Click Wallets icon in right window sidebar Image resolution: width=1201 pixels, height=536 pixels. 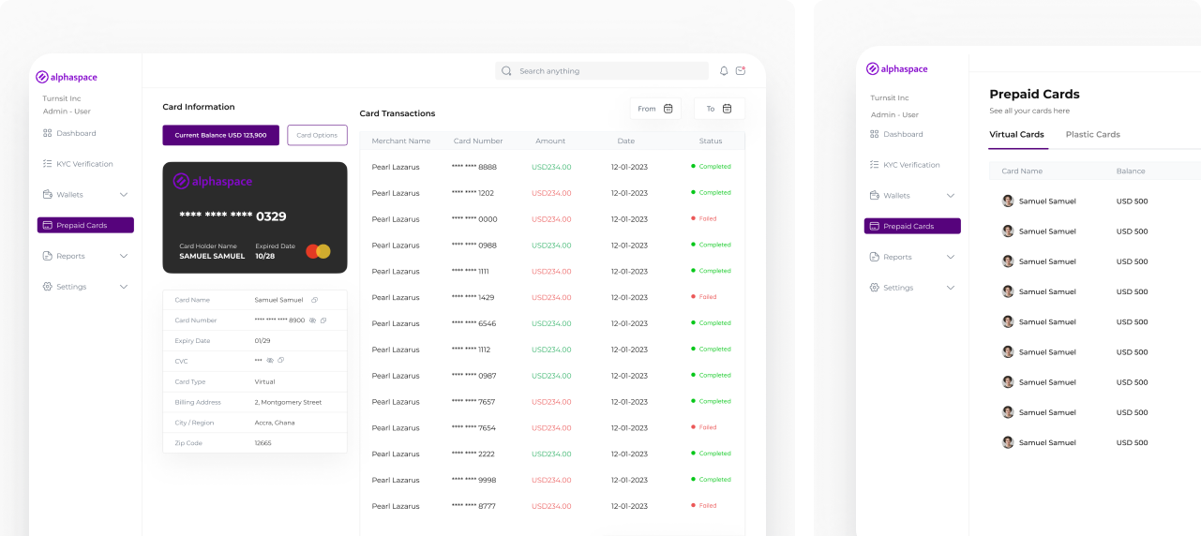pyautogui.click(x=875, y=196)
